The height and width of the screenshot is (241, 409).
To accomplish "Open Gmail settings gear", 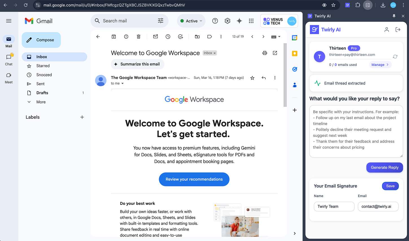I will (228, 21).
